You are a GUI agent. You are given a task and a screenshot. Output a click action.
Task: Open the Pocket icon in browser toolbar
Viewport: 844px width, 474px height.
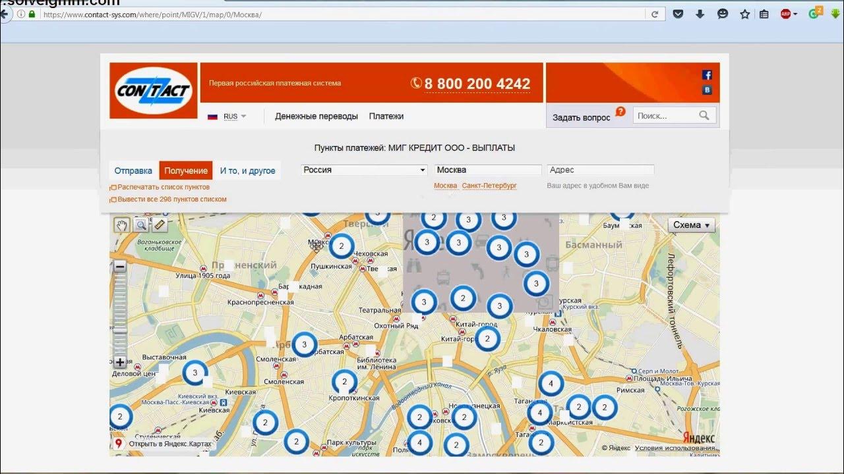[x=678, y=14]
